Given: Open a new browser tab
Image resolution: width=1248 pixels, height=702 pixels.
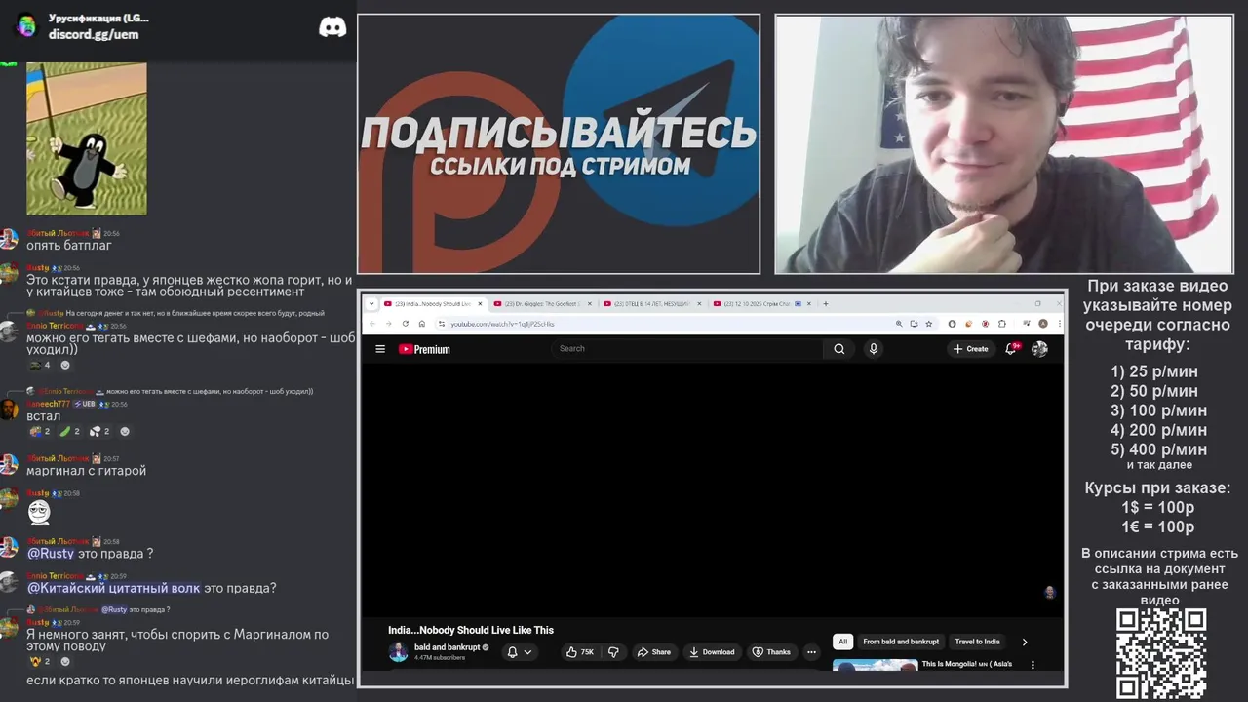Looking at the screenshot, I should point(826,304).
